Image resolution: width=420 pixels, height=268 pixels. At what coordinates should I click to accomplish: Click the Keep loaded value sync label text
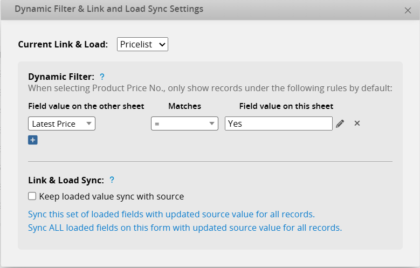(x=112, y=196)
